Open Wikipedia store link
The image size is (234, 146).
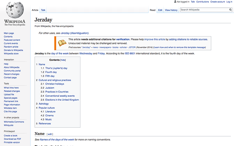tap(11, 54)
